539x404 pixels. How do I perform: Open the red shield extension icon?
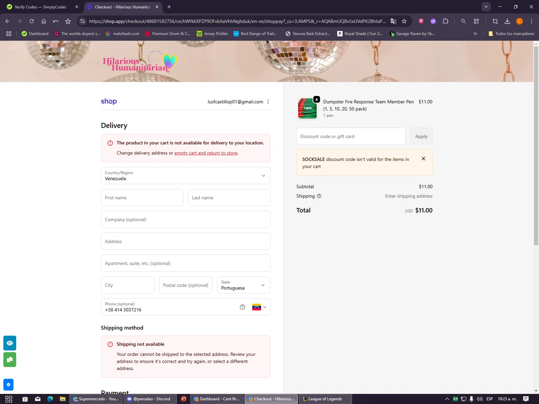pos(421,21)
